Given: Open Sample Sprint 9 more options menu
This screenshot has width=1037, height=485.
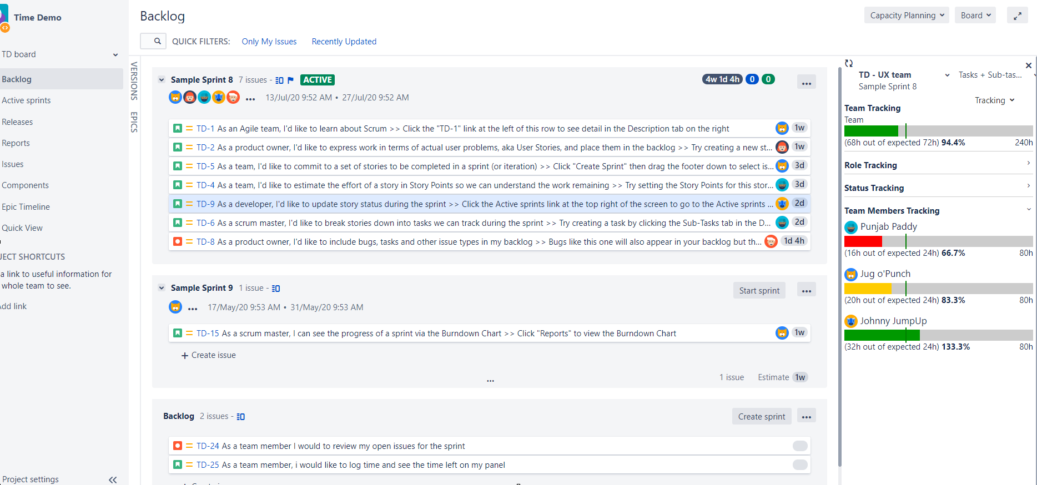Looking at the screenshot, I should [x=807, y=290].
